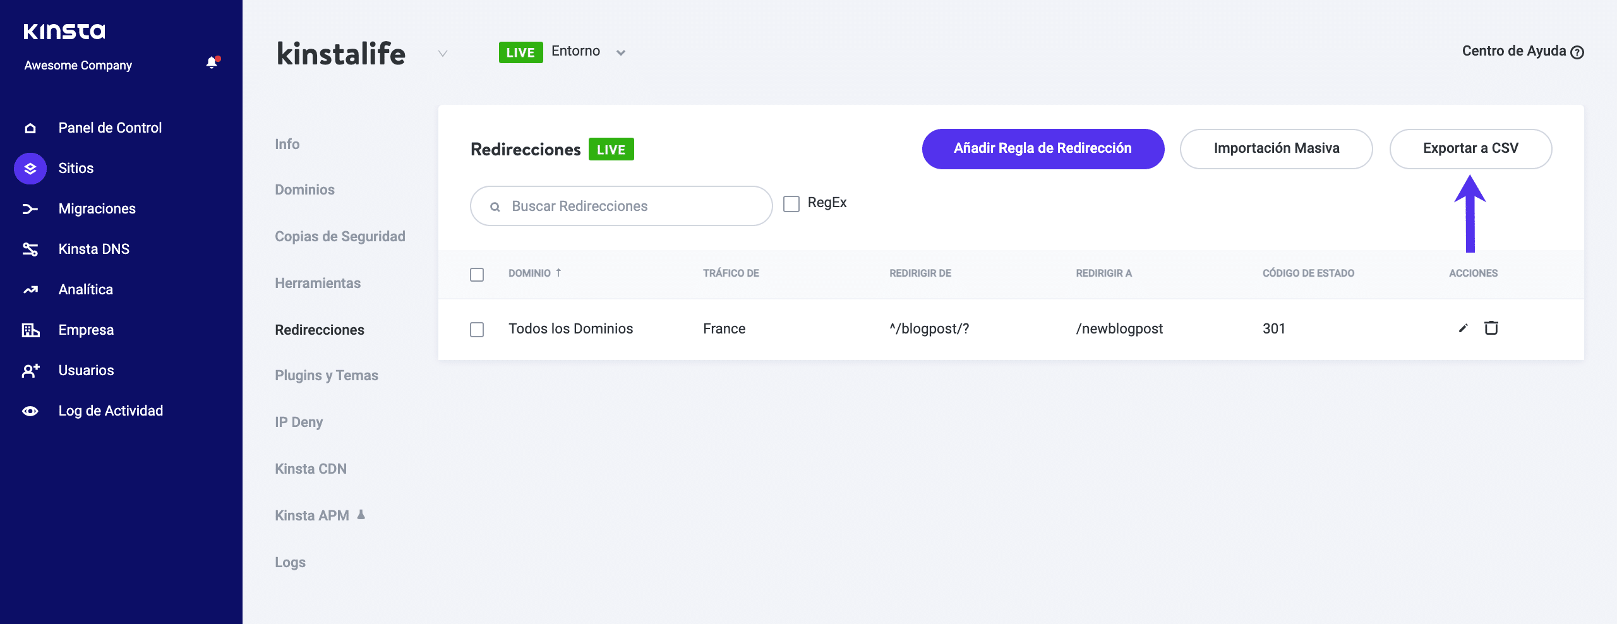Edit the redirect rule with the pencil icon
This screenshot has width=1617, height=624.
coord(1463,328)
